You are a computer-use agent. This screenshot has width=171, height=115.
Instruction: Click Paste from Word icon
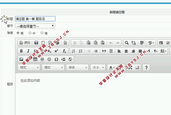pyautogui.click(x=102, y=43)
